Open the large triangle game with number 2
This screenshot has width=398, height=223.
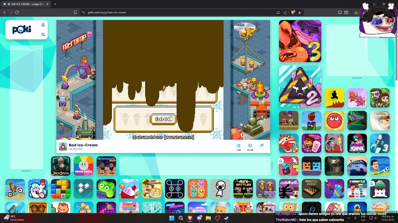click(300, 86)
